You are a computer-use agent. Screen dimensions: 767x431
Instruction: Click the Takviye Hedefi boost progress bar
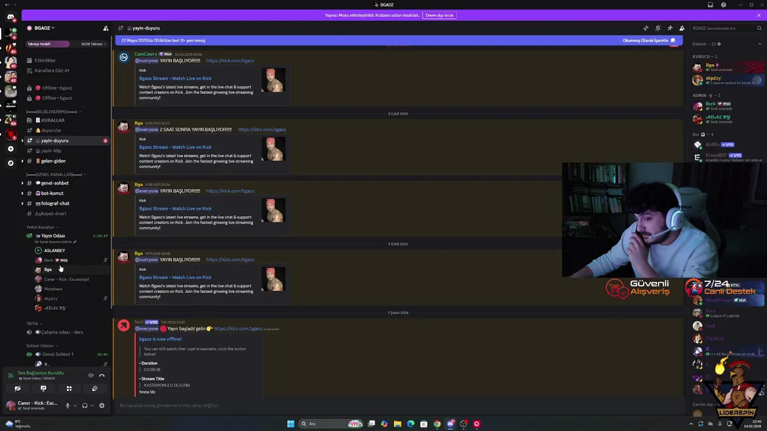(67, 44)
